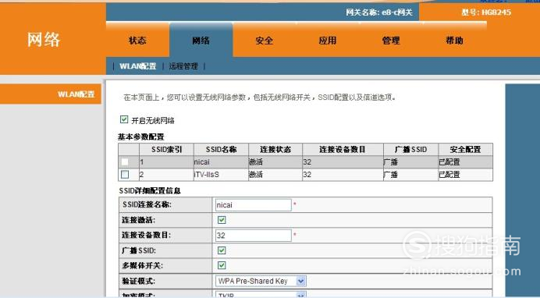This screenshot has width=540, height=298.
Task: Click the nicai SSID name cell
Action: point(221,162)
